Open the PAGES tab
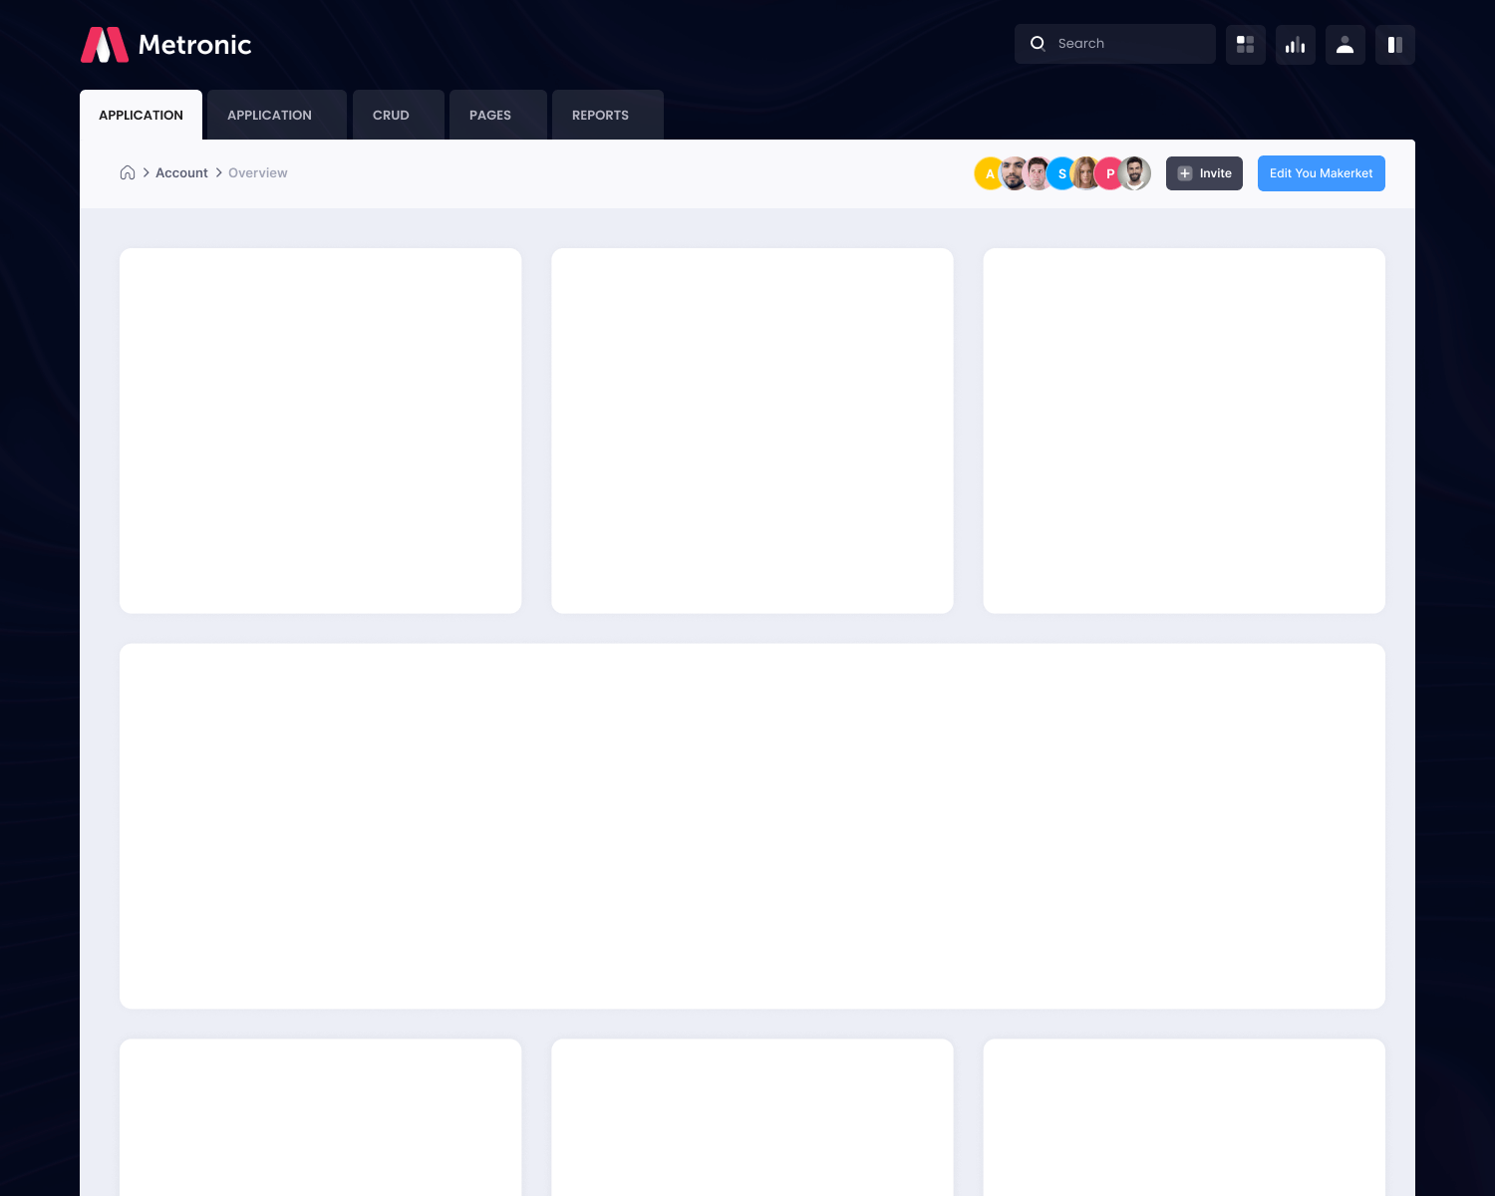 [x=490, y=116]
